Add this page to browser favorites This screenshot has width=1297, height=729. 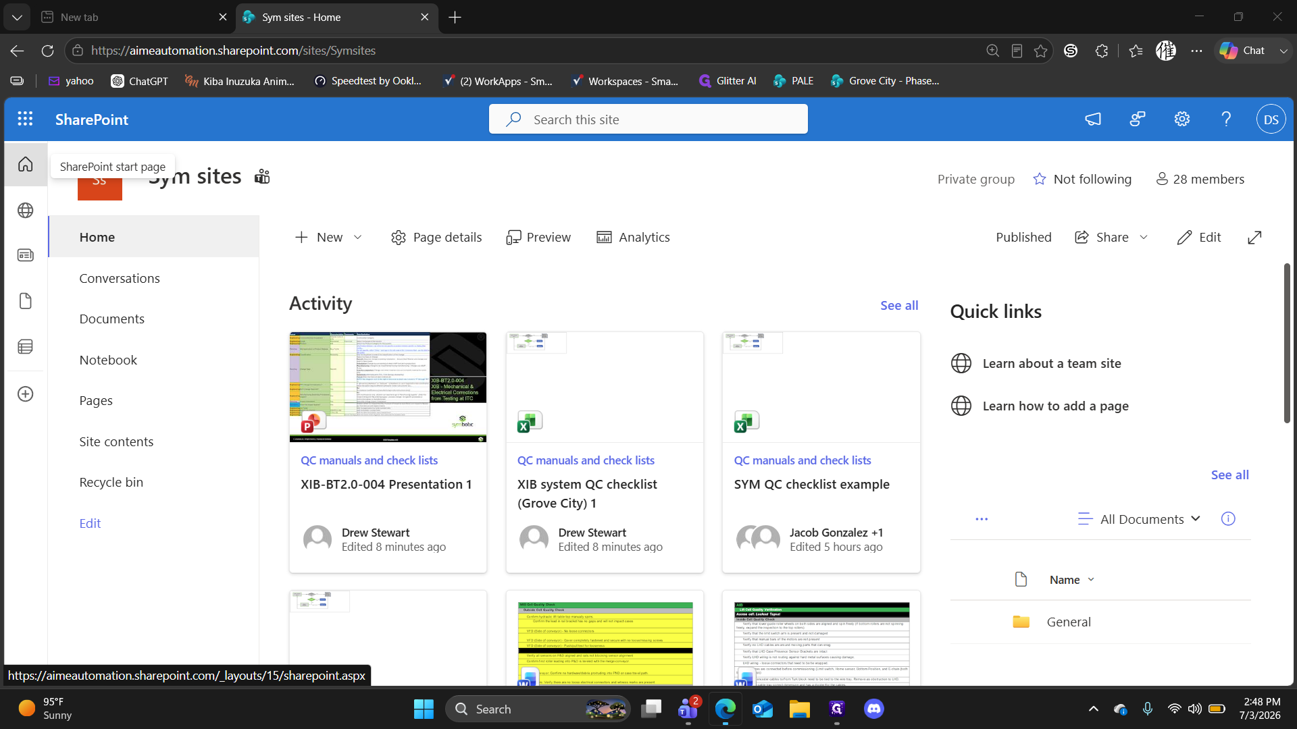pyautogui.click(x=1040, y=51)
